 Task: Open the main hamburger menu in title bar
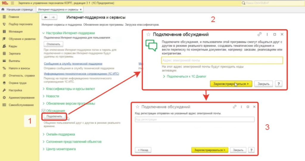pyautogui.click(x=13, y=3)
